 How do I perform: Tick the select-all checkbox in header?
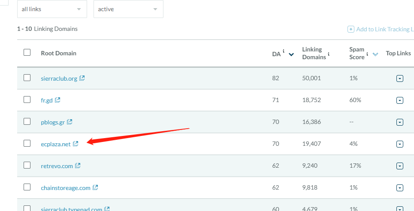pyautogui.click(x=27, y=52)
